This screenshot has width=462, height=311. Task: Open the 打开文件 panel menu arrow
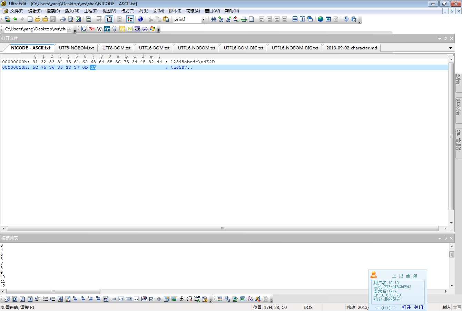[x=440, y=39]
